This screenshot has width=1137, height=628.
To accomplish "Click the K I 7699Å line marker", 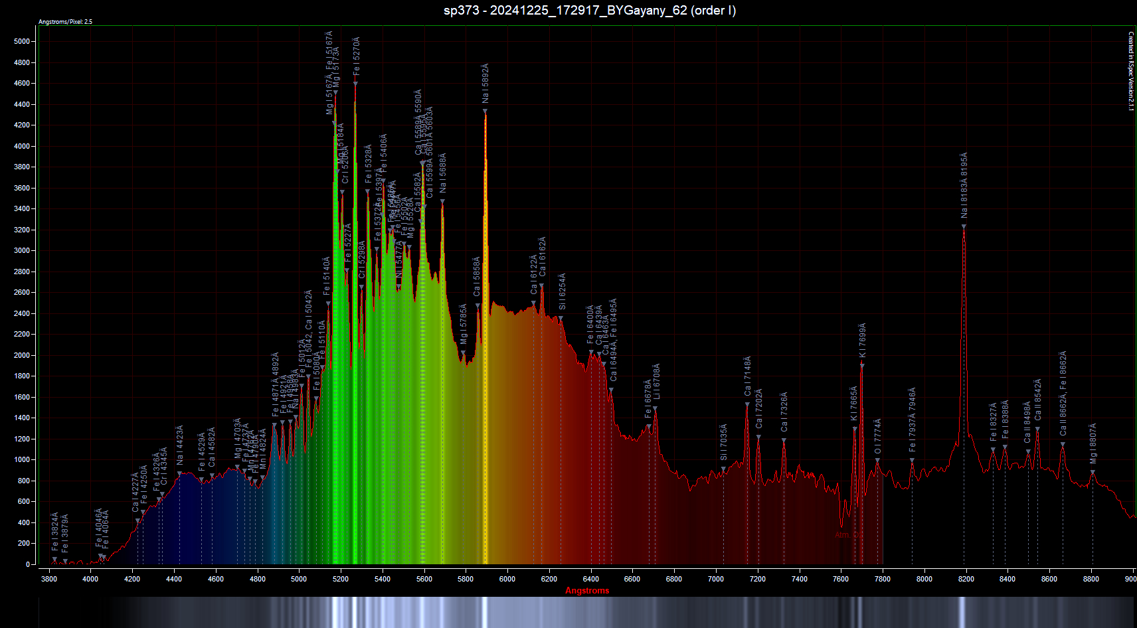I will pyautogui.click(x=862, y=365).
